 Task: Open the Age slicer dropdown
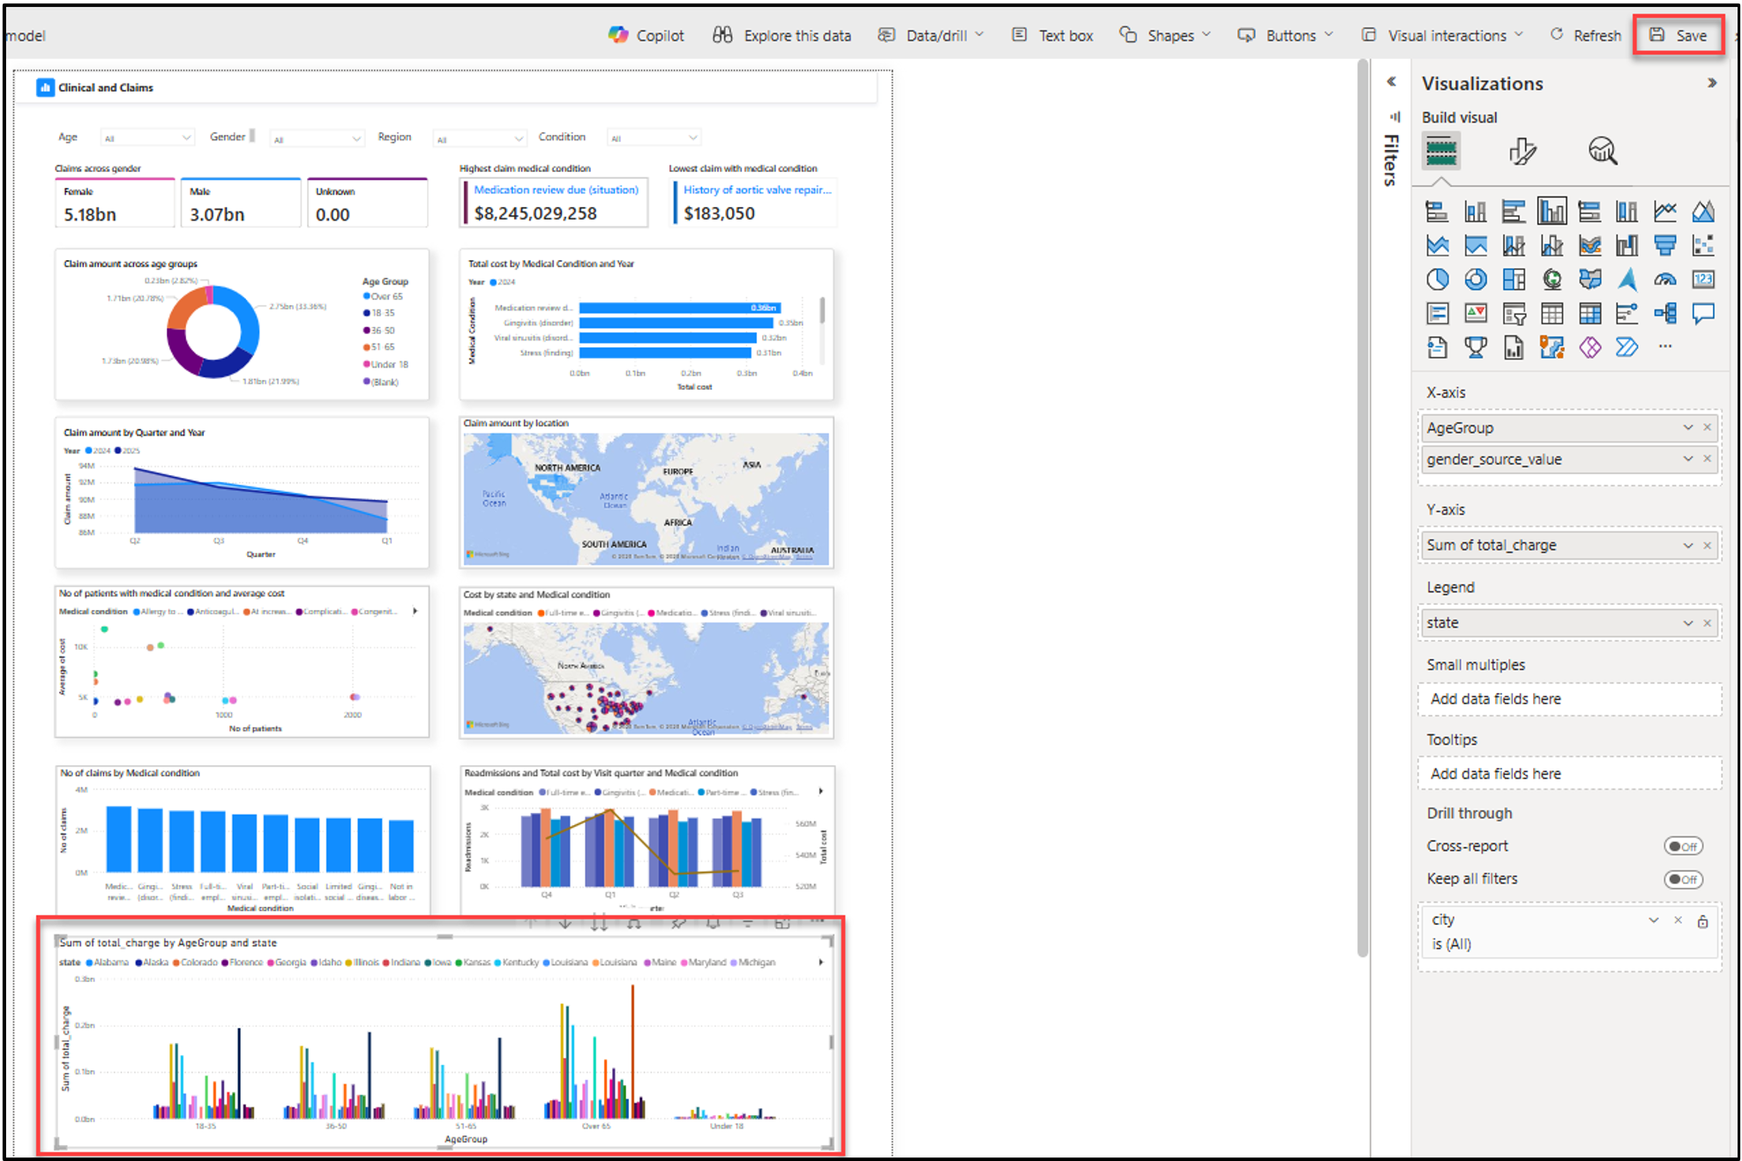tap(146, 138)
